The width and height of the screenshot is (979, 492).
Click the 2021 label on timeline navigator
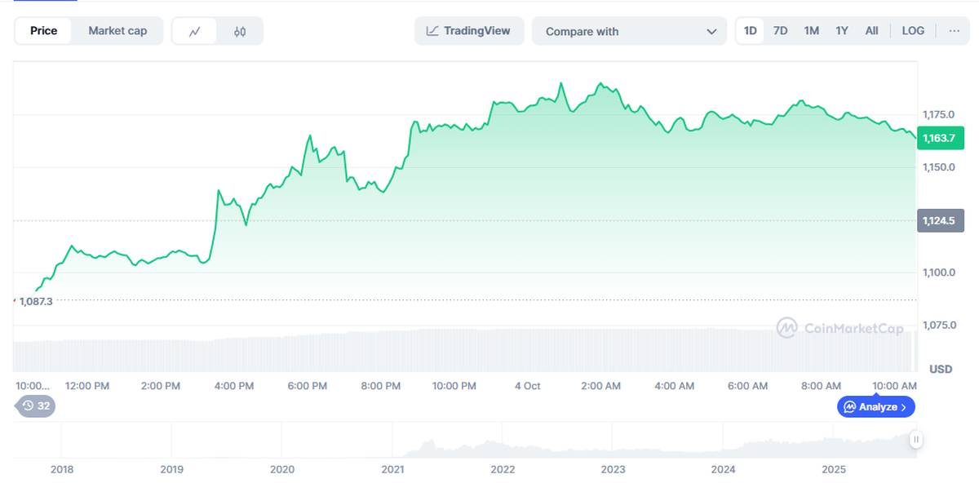392,469
